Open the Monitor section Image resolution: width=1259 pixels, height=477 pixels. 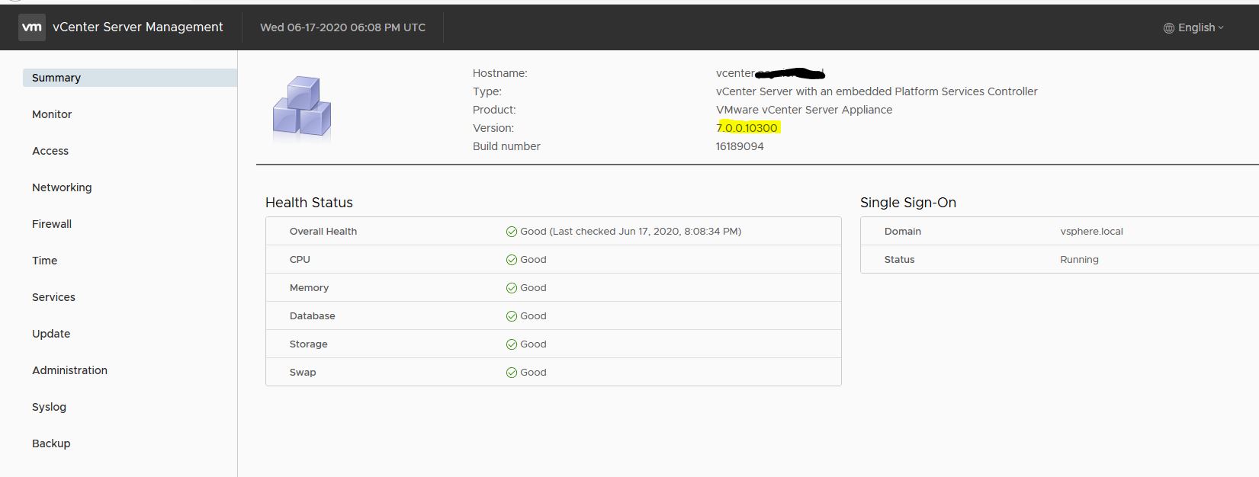click(x=52, y=114)
